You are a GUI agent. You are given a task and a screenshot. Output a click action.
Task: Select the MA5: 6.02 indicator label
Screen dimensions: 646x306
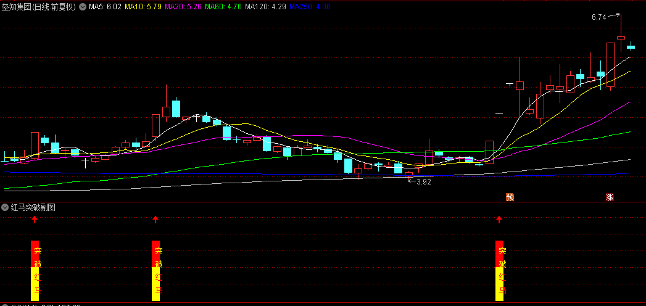tap(105, 7)
